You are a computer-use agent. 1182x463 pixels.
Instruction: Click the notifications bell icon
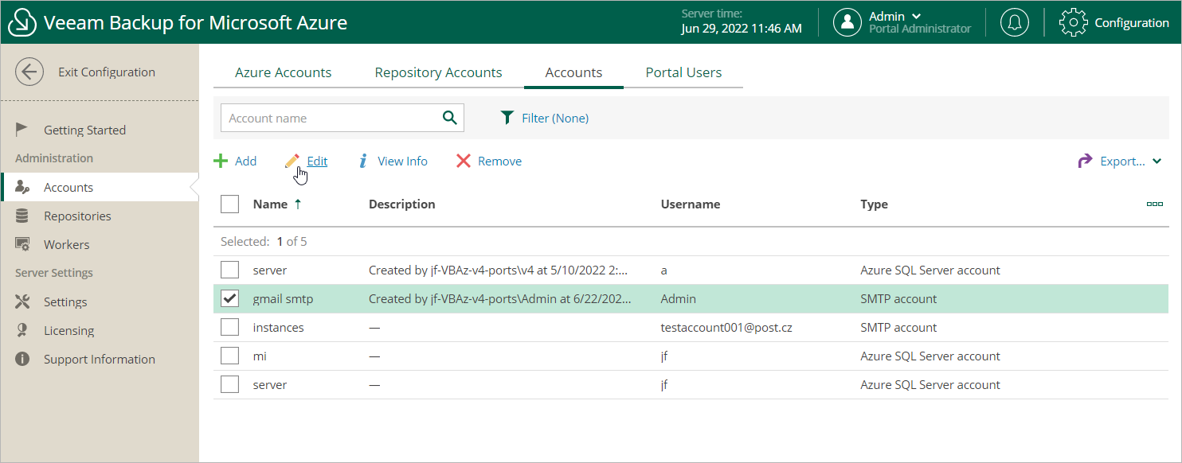tap(1014, 22)
